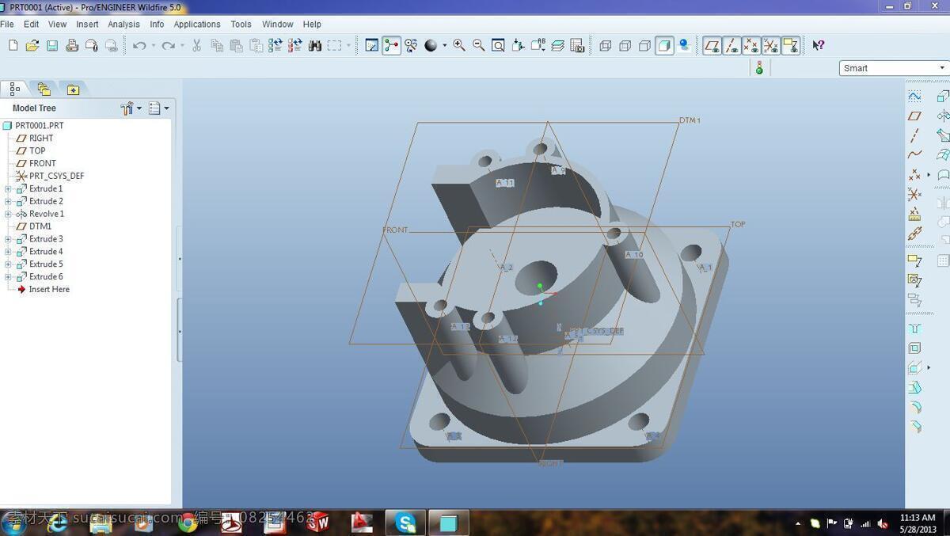Toggle datum points display

(751, 46)
